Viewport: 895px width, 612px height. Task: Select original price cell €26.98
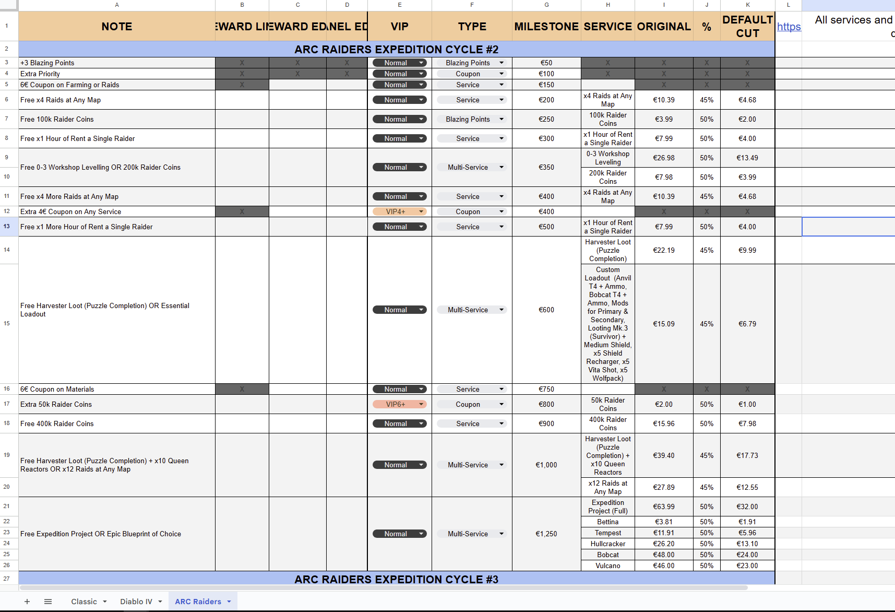tap(664, 158)
